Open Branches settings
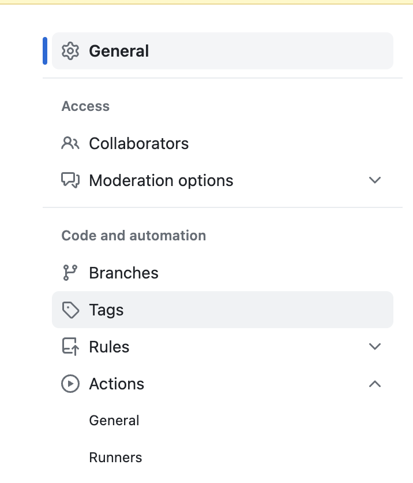 pyautogui.click(x=123, y=273)
